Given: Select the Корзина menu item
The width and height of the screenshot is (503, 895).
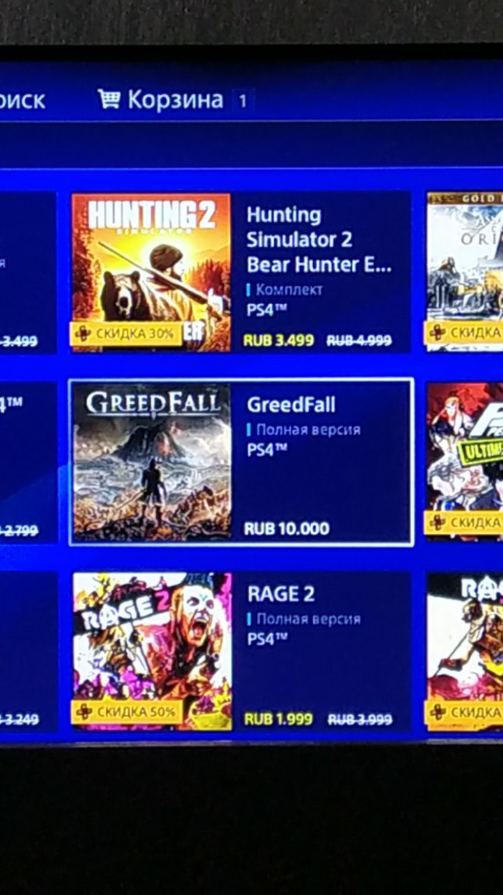Looking at the screenshot, I should tap(175, 100).
